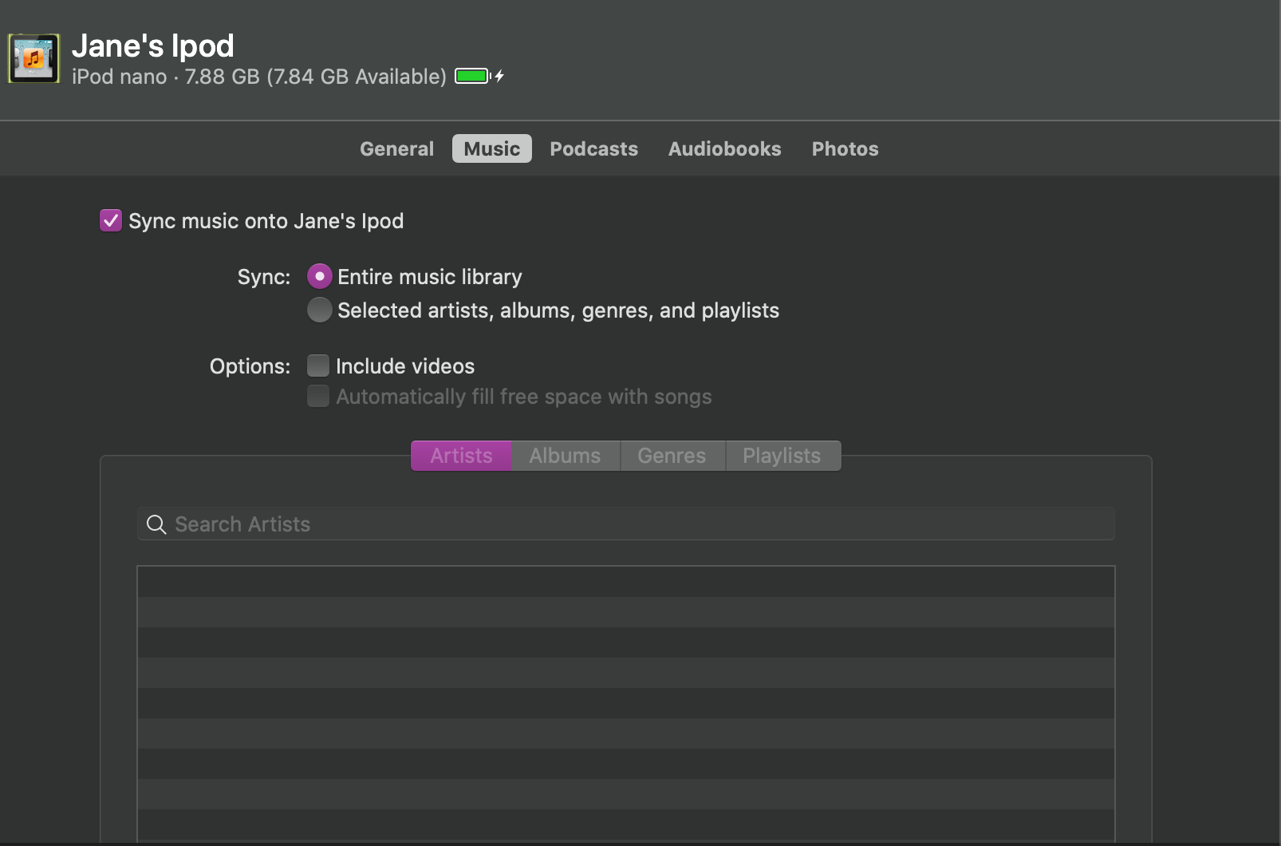The height and width of the screenshot is (846, 1281).
Task: Focus the Search Artists field
Action: [626, 524]
